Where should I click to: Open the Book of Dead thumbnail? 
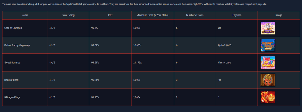coord(268,80)
